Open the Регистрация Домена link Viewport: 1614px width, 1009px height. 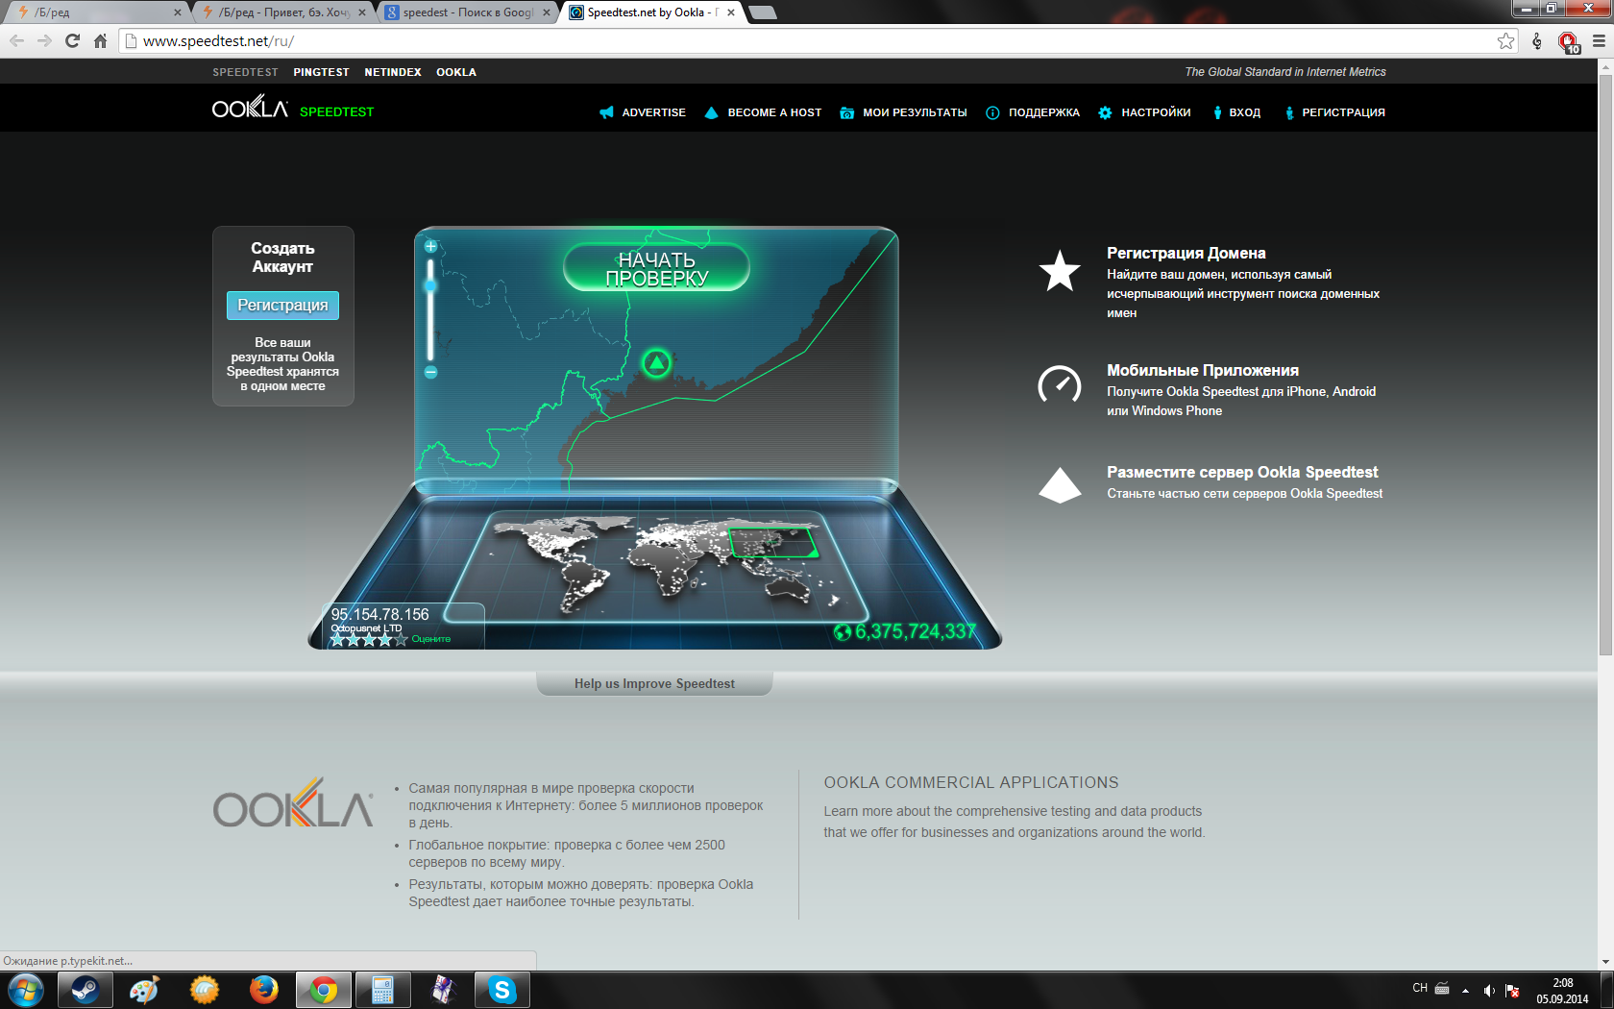pyautogui.click(x=1186, y=253)
